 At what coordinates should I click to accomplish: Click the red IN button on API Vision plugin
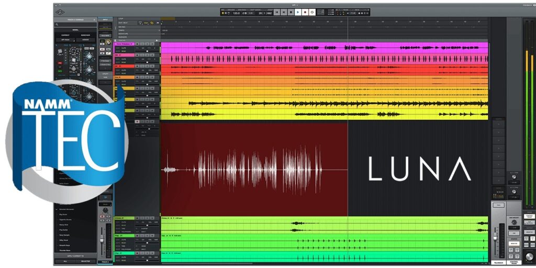click(60, 63)
